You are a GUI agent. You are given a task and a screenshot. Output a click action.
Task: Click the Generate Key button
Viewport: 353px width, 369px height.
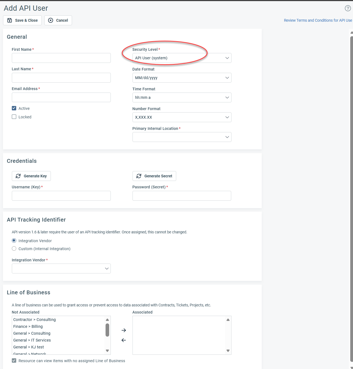click(31, 176)
